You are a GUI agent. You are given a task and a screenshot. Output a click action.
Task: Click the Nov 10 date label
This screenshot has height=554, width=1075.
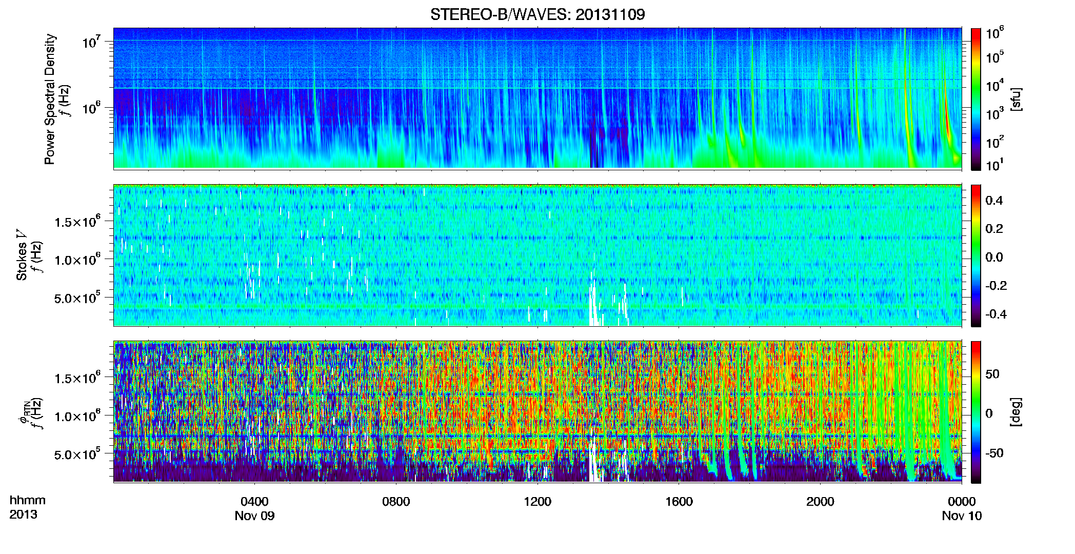(962, 516)
